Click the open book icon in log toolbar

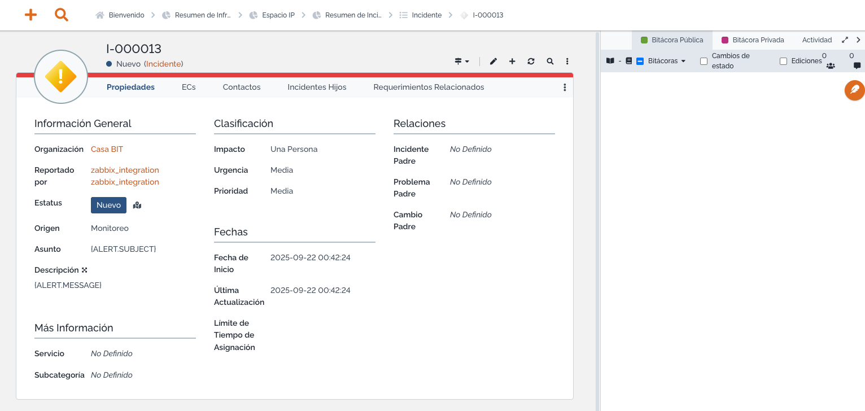[x=610, y=61]
